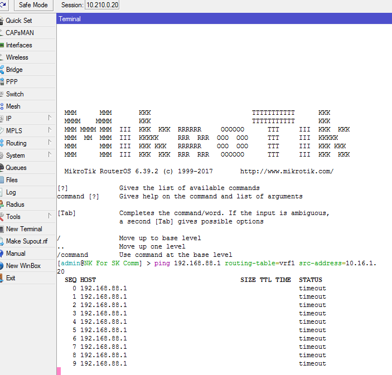Open the Routing menu item

[x=27, y=143]
